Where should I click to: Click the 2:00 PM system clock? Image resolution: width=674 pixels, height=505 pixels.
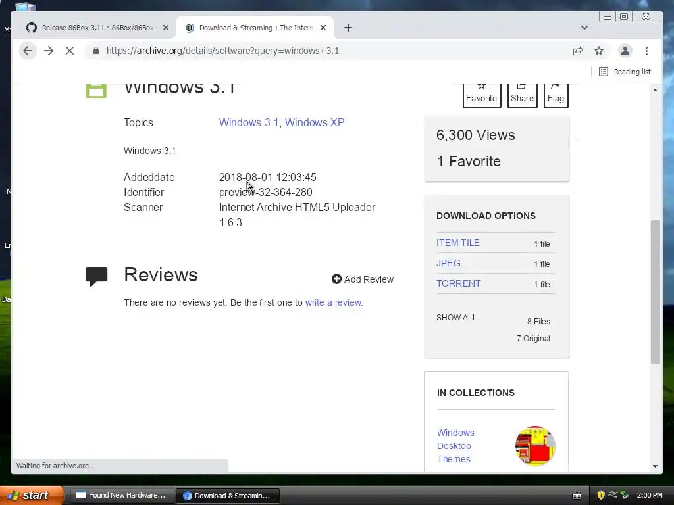650,495
